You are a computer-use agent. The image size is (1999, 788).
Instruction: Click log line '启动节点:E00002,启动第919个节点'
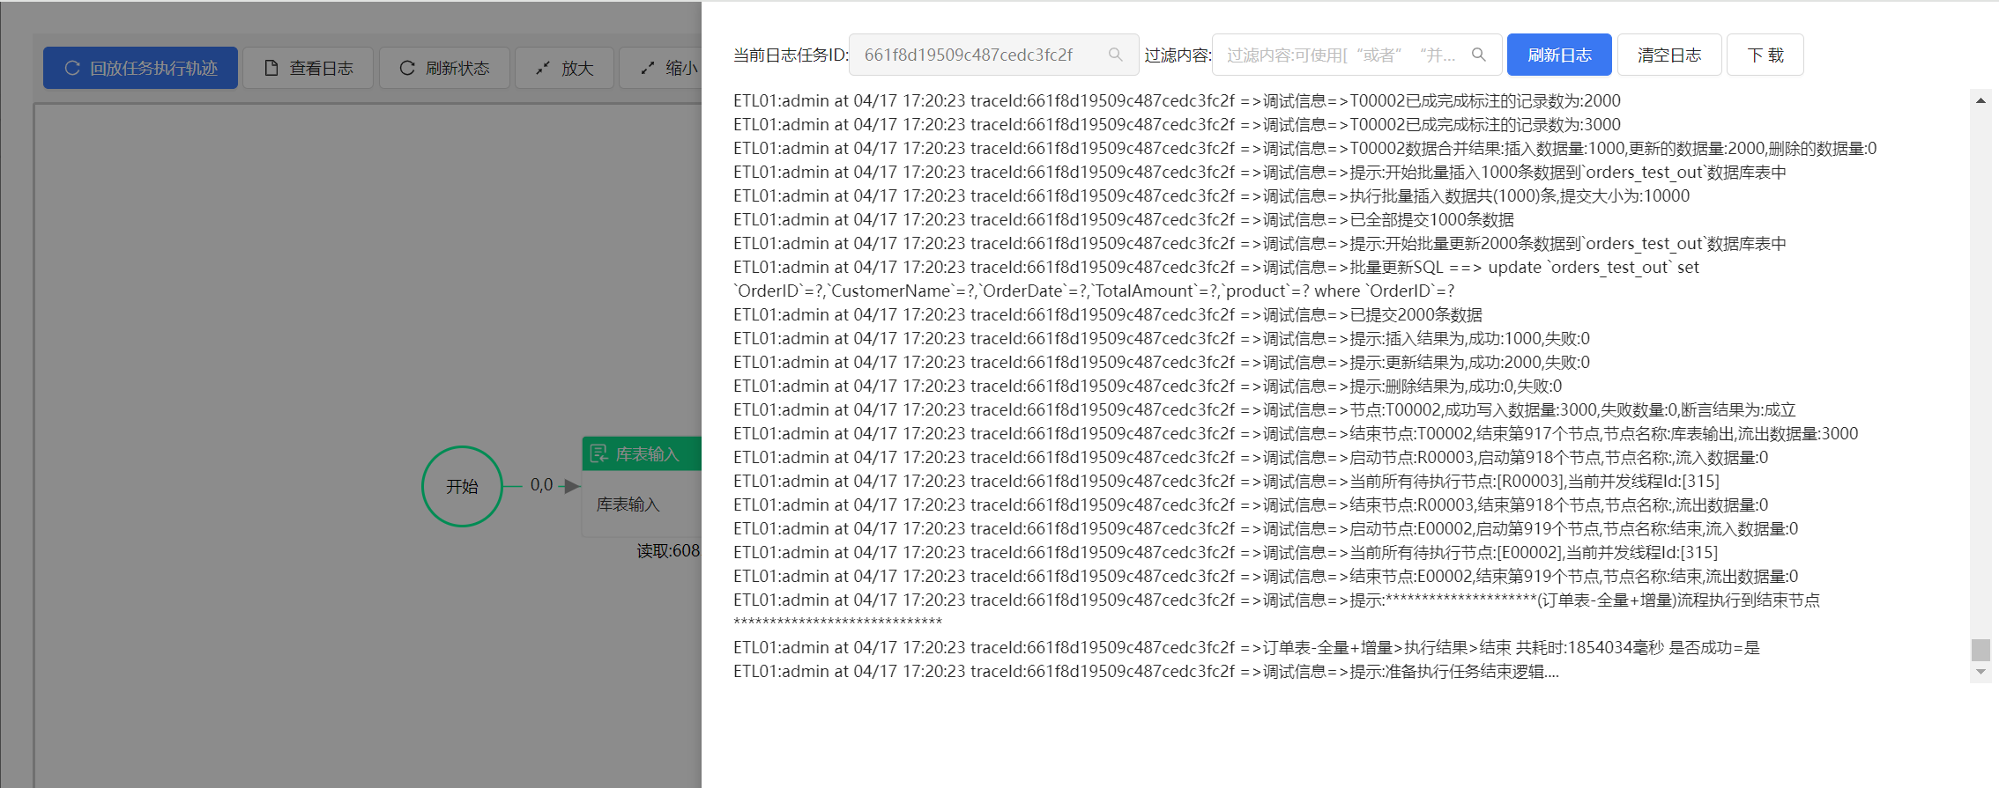pyautogui.click(x=1266, y=528)
